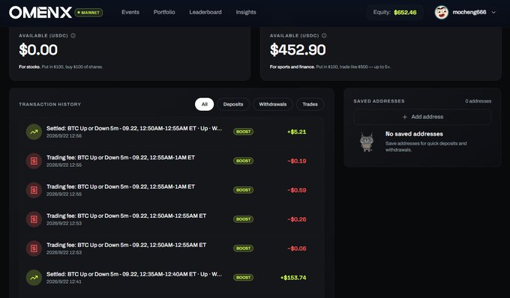Open Settled 12:50AM-12:55AM ET transaction title
This screenshot has height=298, width=510.
(x=134, y=128)
